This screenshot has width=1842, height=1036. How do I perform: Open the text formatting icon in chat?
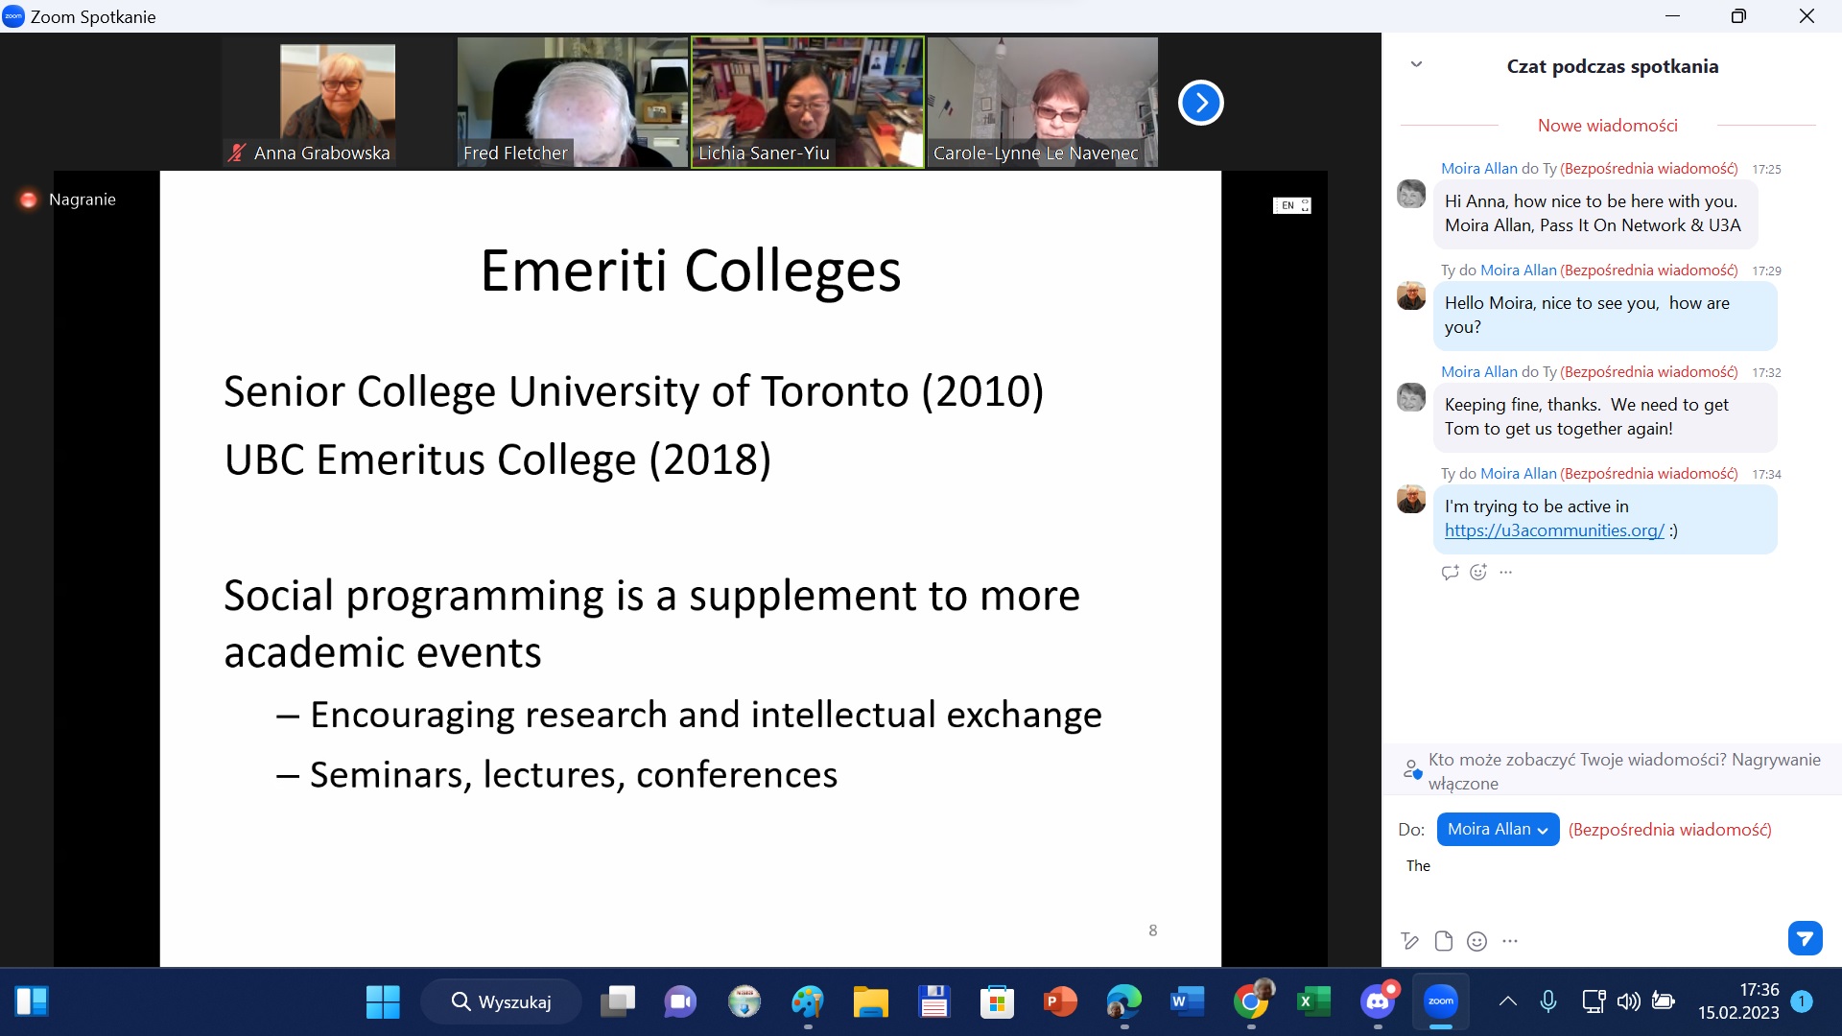pyautogui.click(x=1409, y=941)
